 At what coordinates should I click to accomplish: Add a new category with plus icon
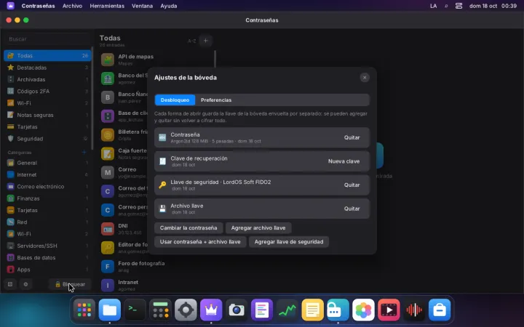coord(84,152)
